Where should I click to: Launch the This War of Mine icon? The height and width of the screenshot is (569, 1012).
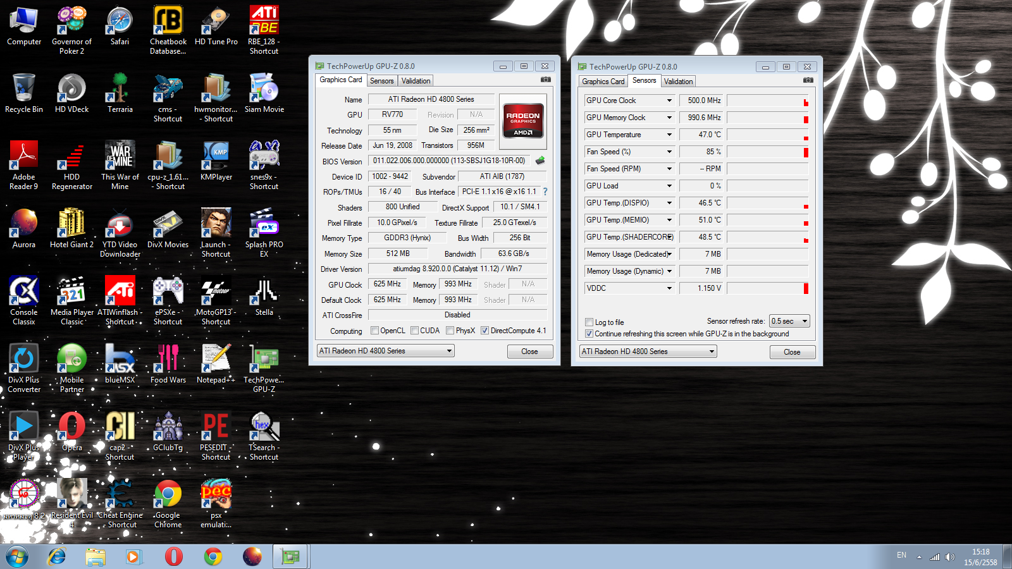pyautogui.click(x=120, y=165)
